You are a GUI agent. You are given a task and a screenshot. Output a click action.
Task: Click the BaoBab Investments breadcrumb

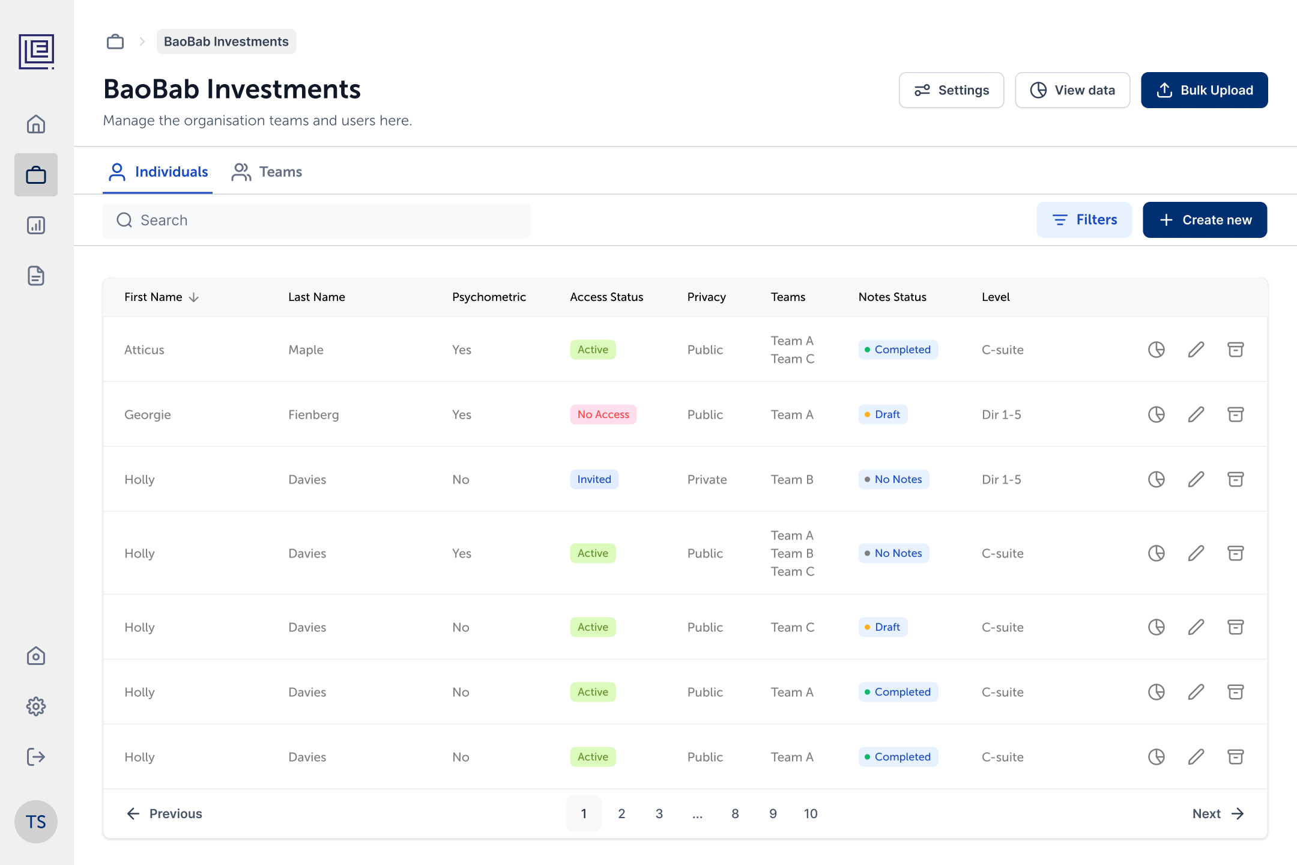226,41
